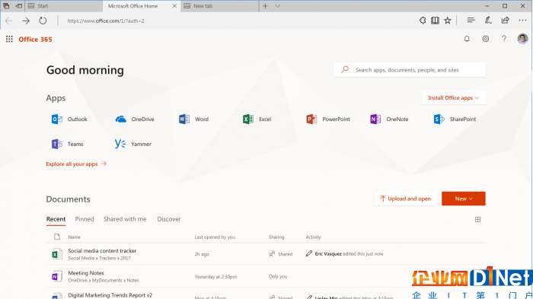Viewport: 533px width, 299px height.
Task: Open the set-aside tabs icon
Action: click(6, 6)
